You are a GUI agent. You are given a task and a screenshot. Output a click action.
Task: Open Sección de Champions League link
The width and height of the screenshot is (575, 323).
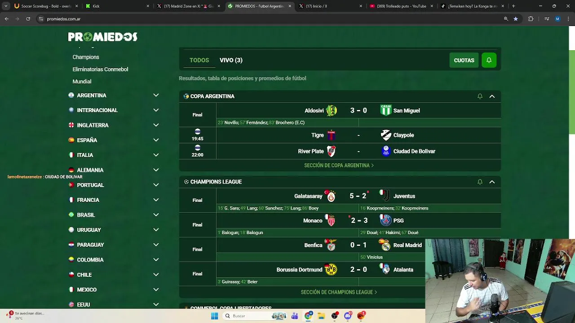[339, 292]
